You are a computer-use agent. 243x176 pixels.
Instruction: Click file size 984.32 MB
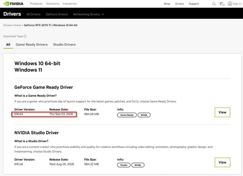(x=91, y=164)
